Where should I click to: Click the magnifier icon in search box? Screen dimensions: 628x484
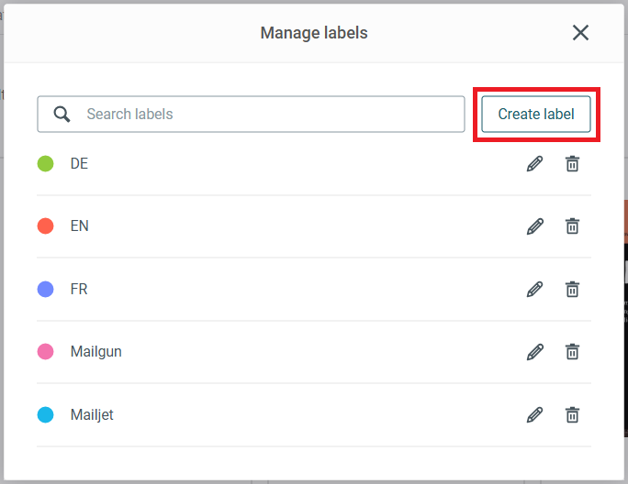pos(62,114)
